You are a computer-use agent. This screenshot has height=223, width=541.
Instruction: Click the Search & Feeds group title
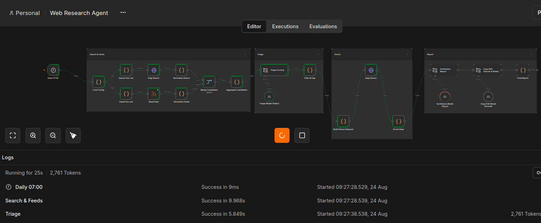pyautogui.click(x=97, y=54)
